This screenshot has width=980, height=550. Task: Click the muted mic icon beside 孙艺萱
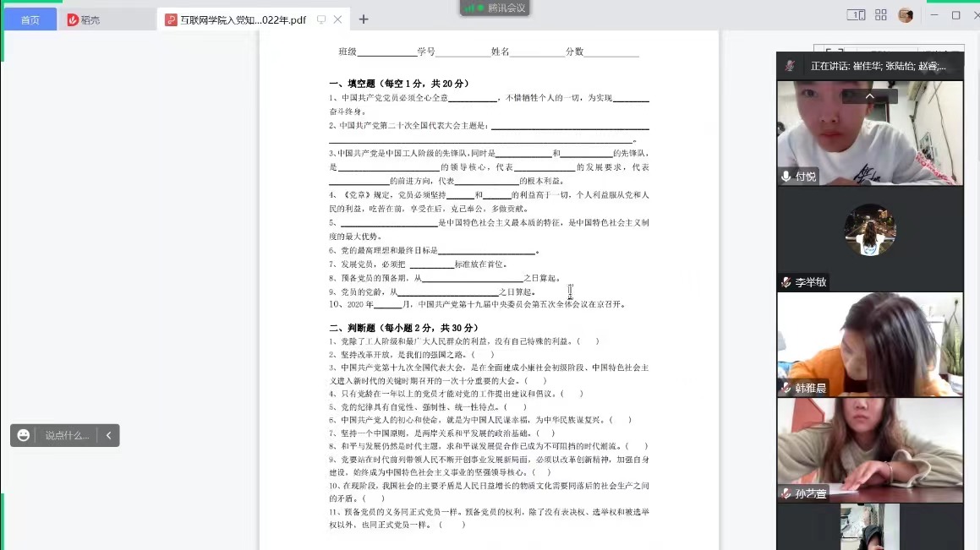coord(786,493)
